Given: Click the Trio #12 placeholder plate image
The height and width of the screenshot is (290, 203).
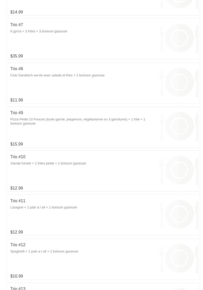Looking at the screenshot, I should pyautogui.click(x=179, y=258).
